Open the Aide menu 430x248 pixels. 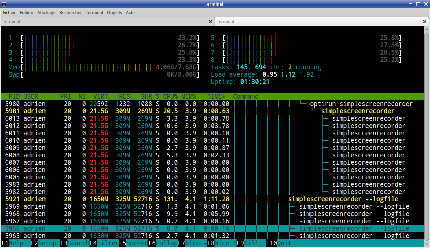pyautogui.click(x=130, y=12)
